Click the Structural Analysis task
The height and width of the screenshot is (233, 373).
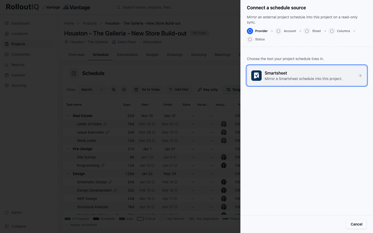tap(92, 207)
